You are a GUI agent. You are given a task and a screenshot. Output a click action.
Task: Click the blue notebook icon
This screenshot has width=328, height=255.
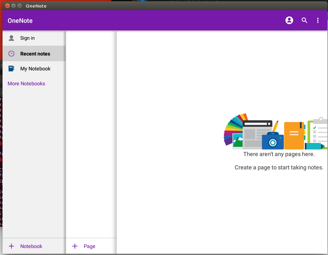(x=11, y=69)
